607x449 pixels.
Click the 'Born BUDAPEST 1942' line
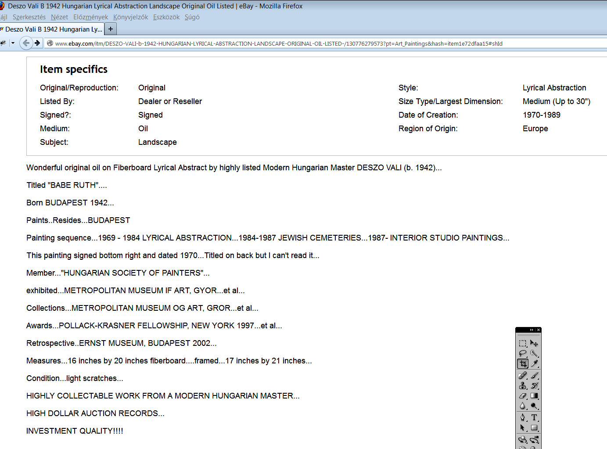click(70, 203)
